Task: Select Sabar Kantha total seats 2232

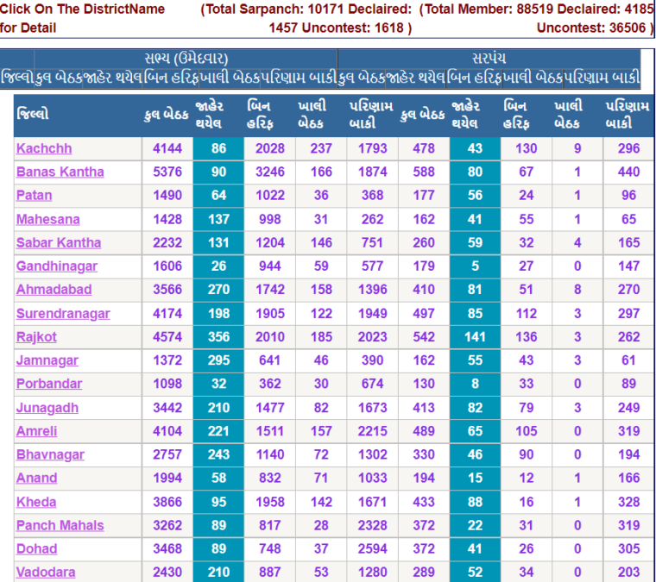Action: (x=167, y=242)
